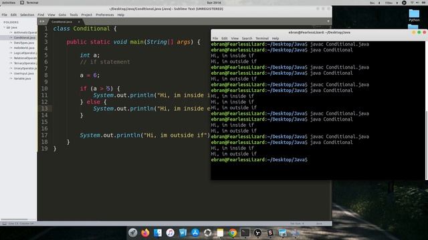Open HelloWorld.java in sidebar
Viewport: 428px width, 240px height.
tap(24, 48)
